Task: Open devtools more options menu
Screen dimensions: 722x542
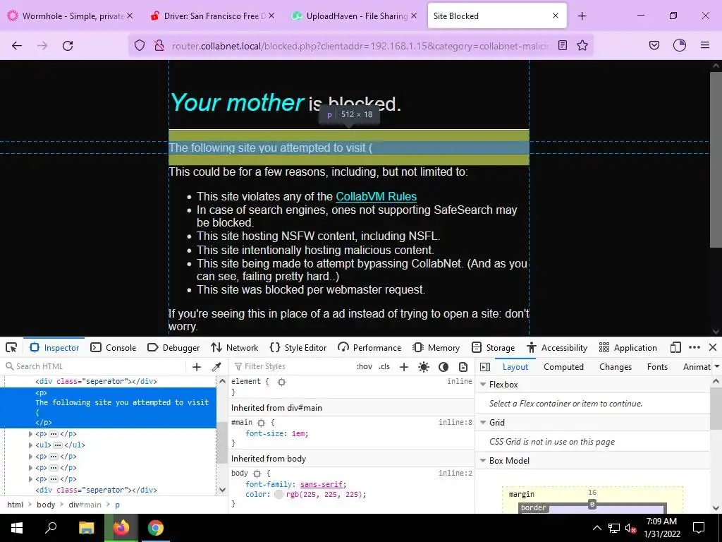Action: (x=695, y=347)
